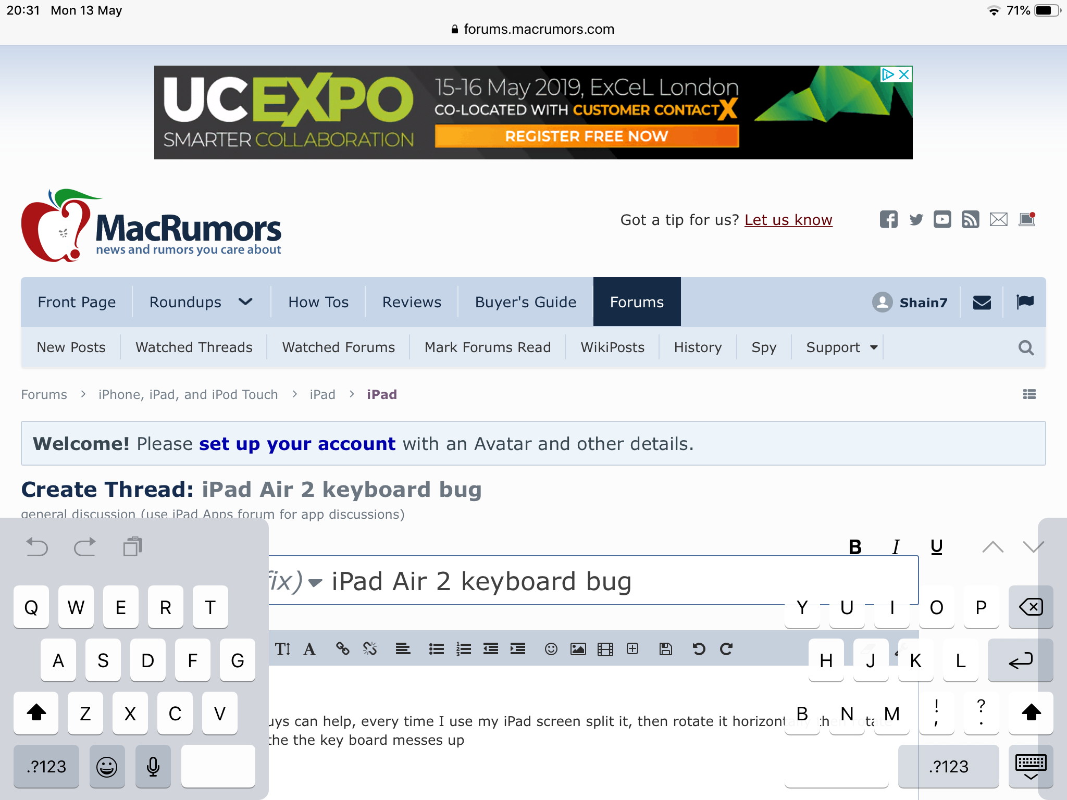Undo with the editor toolbar undo arrow
This screenshot has height=800, width=1067.
699,648
